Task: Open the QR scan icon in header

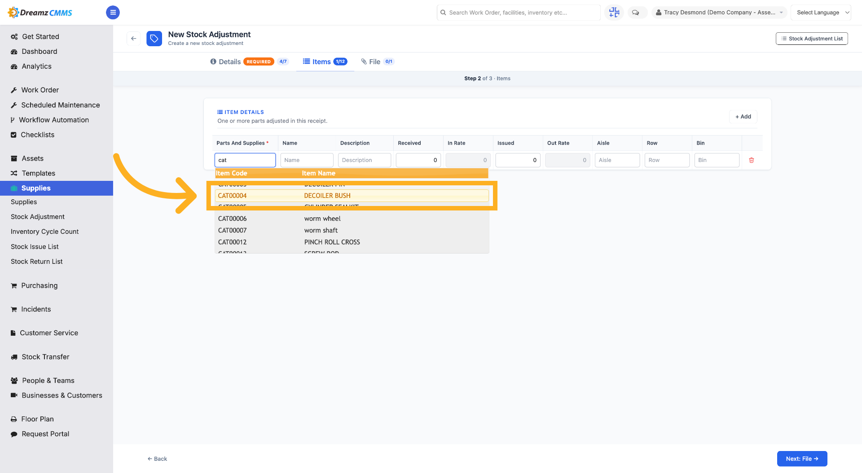Action: (614, 13)
